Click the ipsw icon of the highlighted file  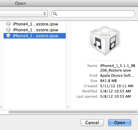click(x=8, y=36)
